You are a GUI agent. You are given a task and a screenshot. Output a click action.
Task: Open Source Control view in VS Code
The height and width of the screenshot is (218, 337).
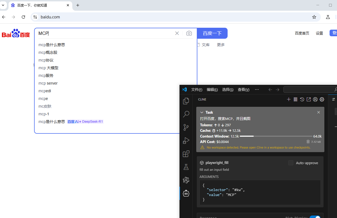(186, 127)
